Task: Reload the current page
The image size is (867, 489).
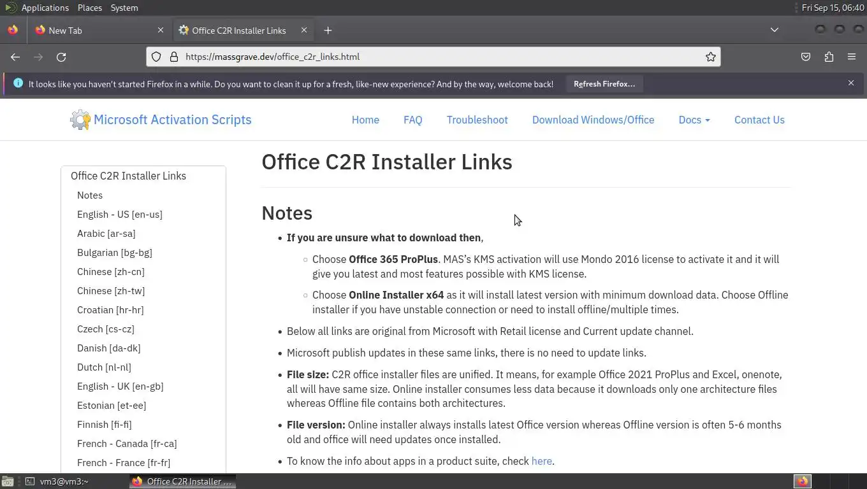Action: 61,57
